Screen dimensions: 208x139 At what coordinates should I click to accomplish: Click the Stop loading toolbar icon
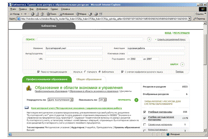[x=33, y=14]
